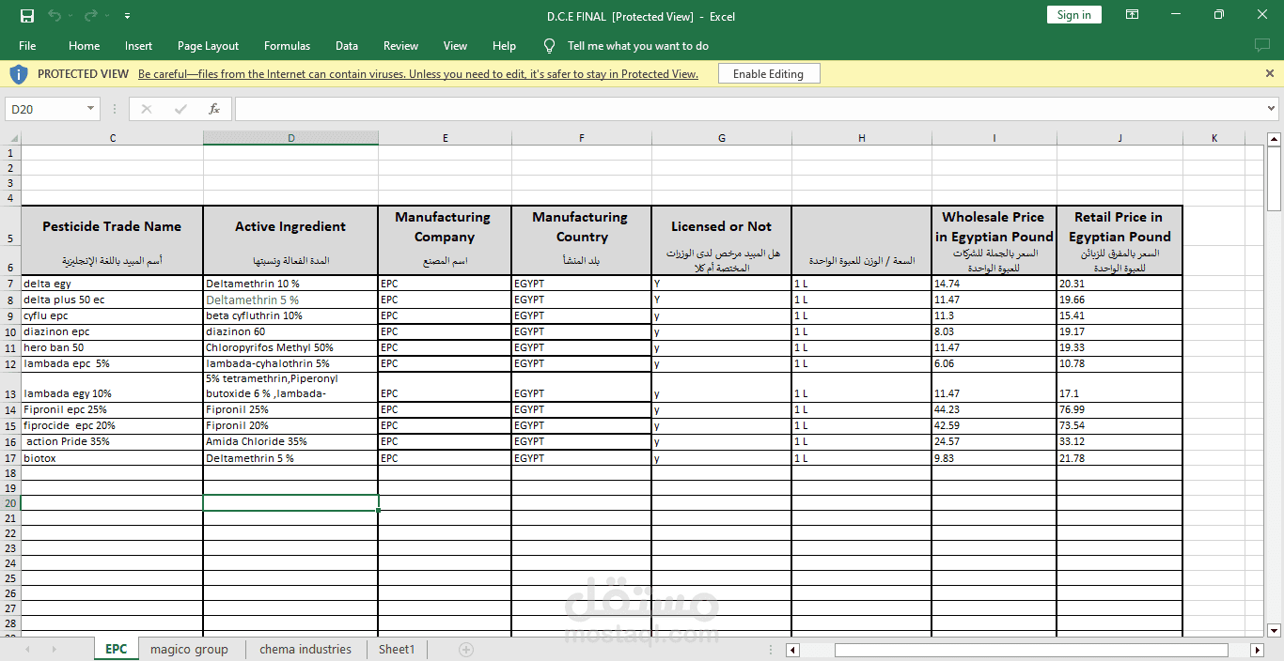1284x661 pixels.
Task: Go to the Data tab
Action: (x=347, y=46)
